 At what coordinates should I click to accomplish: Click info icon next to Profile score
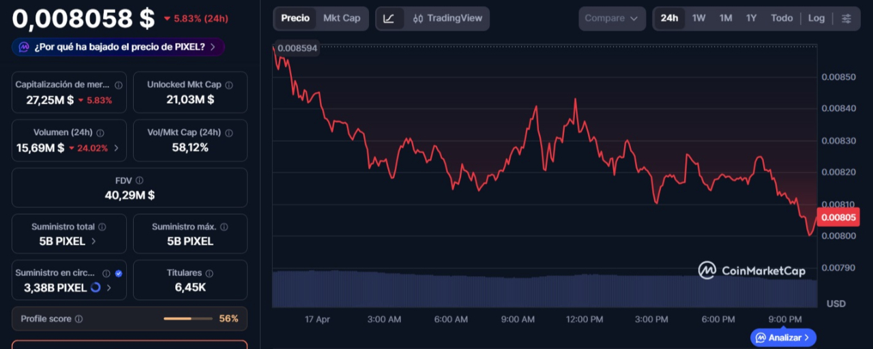78,319
